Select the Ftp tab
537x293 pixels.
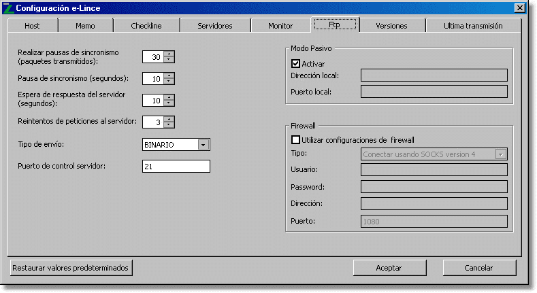tap(335, 24)
